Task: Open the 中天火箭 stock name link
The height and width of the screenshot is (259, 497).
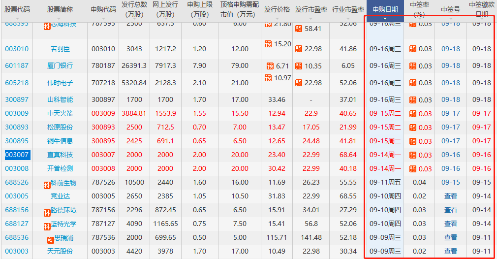Action: click(x=60, y=113)
